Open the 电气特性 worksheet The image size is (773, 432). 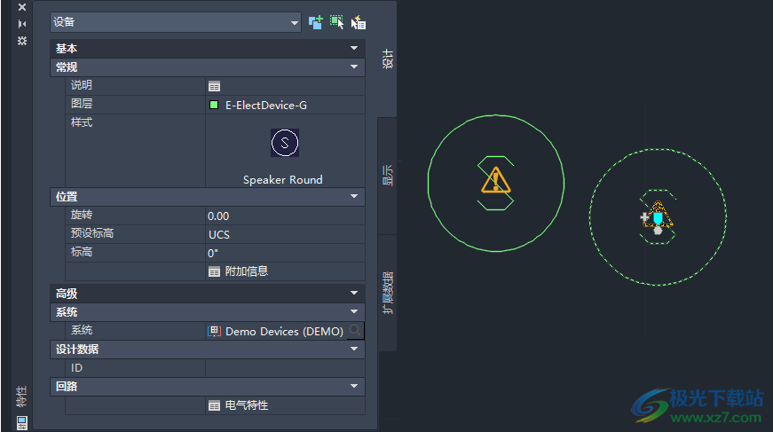(x=239, y=405)
